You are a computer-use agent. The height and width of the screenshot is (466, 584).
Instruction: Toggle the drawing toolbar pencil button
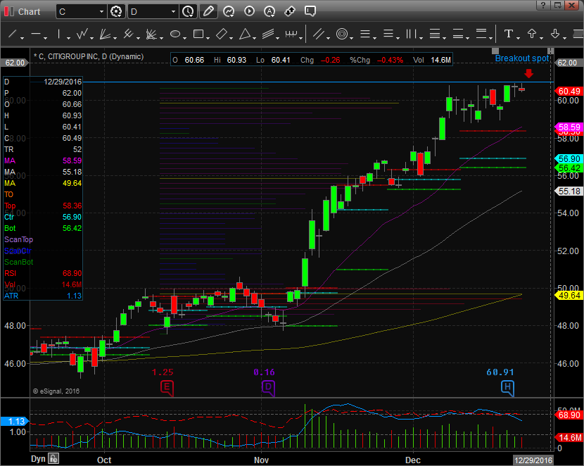(208, 11)
